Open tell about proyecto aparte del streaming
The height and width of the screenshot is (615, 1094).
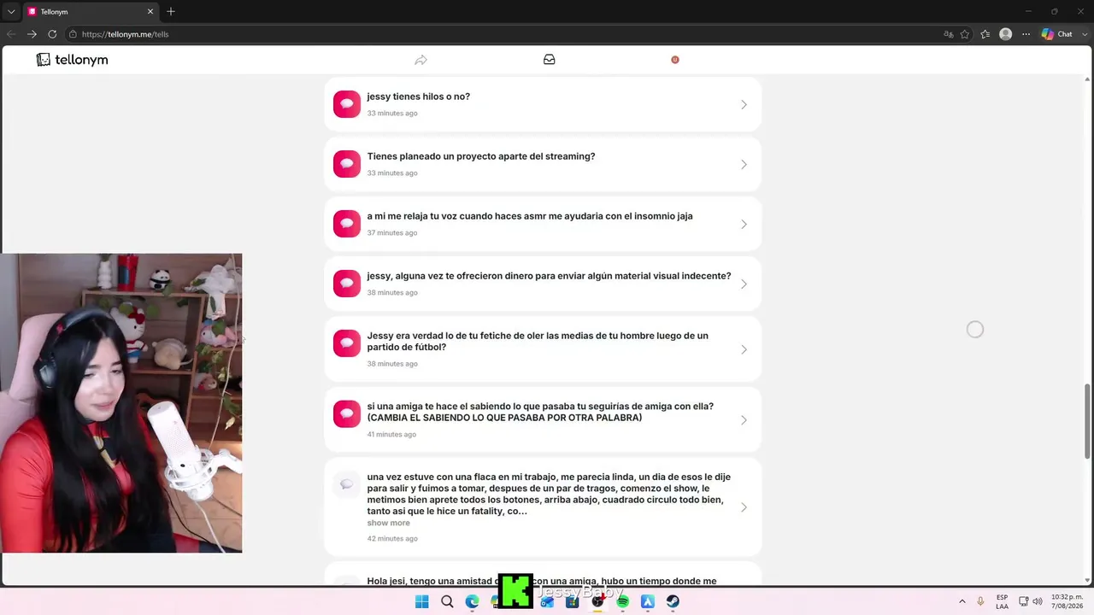[x=543, y=164]
